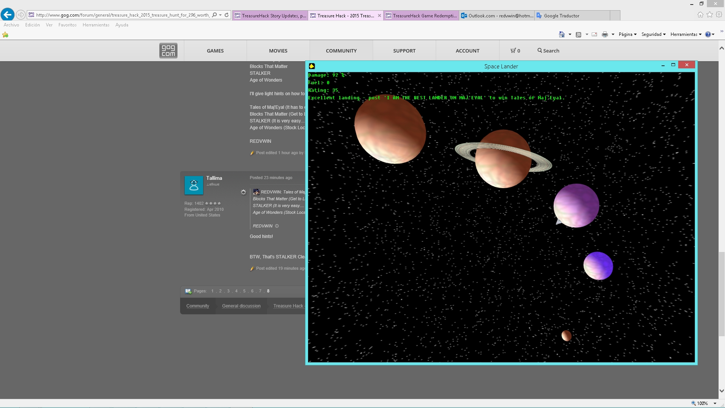Click the read mail envelope icon
The height and width of the screenshot is (408, 725).
coord(594,34)
